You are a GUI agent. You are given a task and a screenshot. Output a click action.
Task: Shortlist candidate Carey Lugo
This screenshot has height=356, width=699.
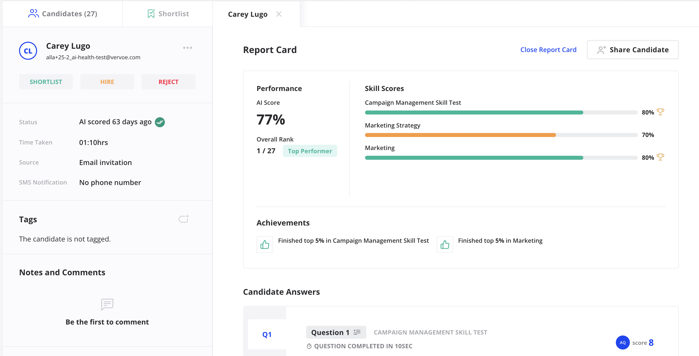46,82
